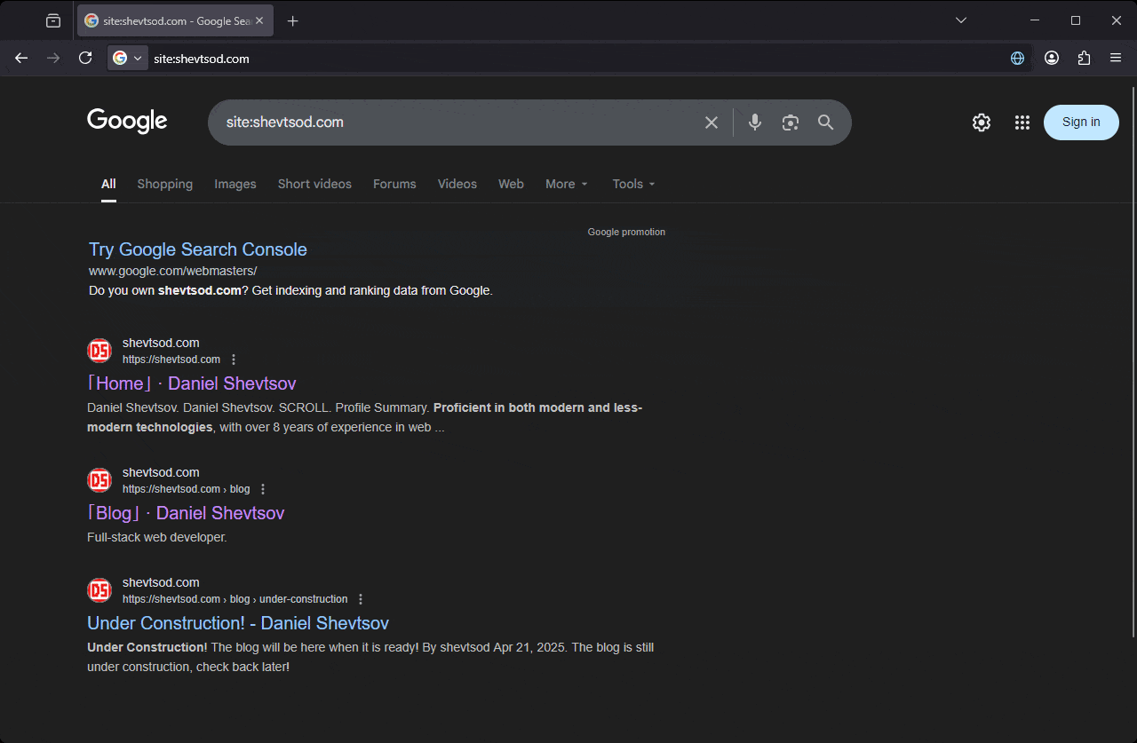The height and width of the screenshot is (743, 1137).
Task: Switch to the Videos tab
Action: point(457,184)
